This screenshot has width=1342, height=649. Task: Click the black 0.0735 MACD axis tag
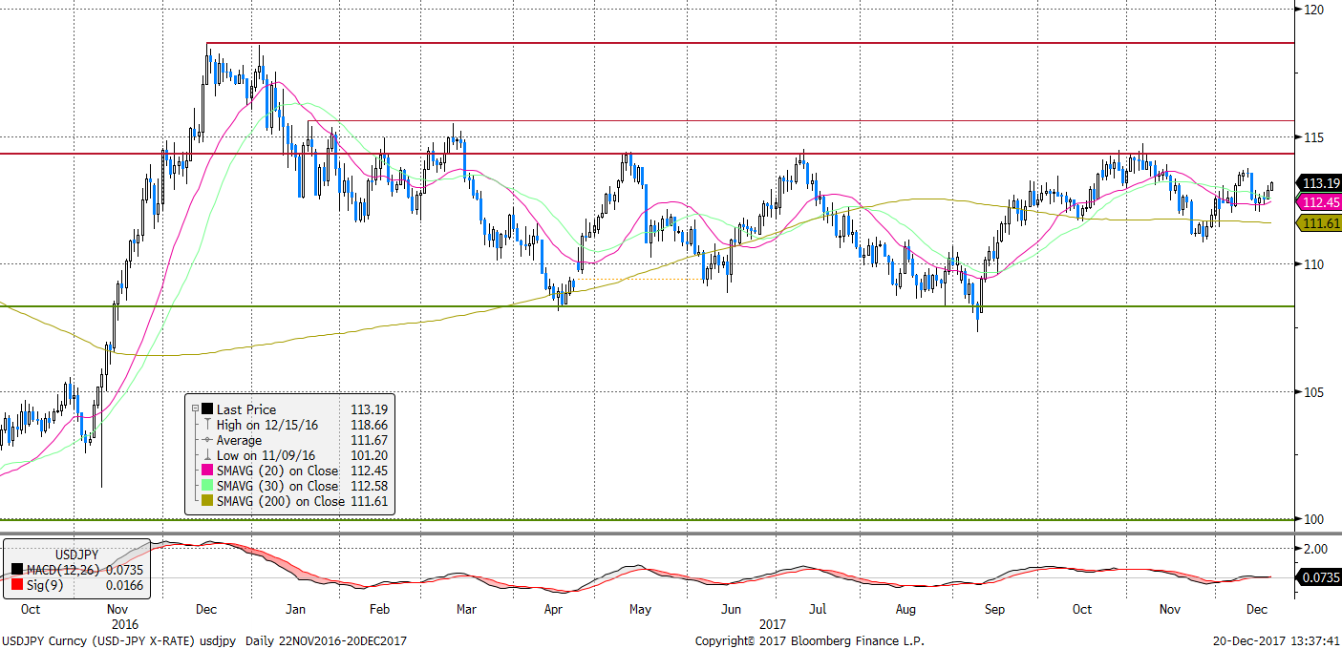point(1318,577)
